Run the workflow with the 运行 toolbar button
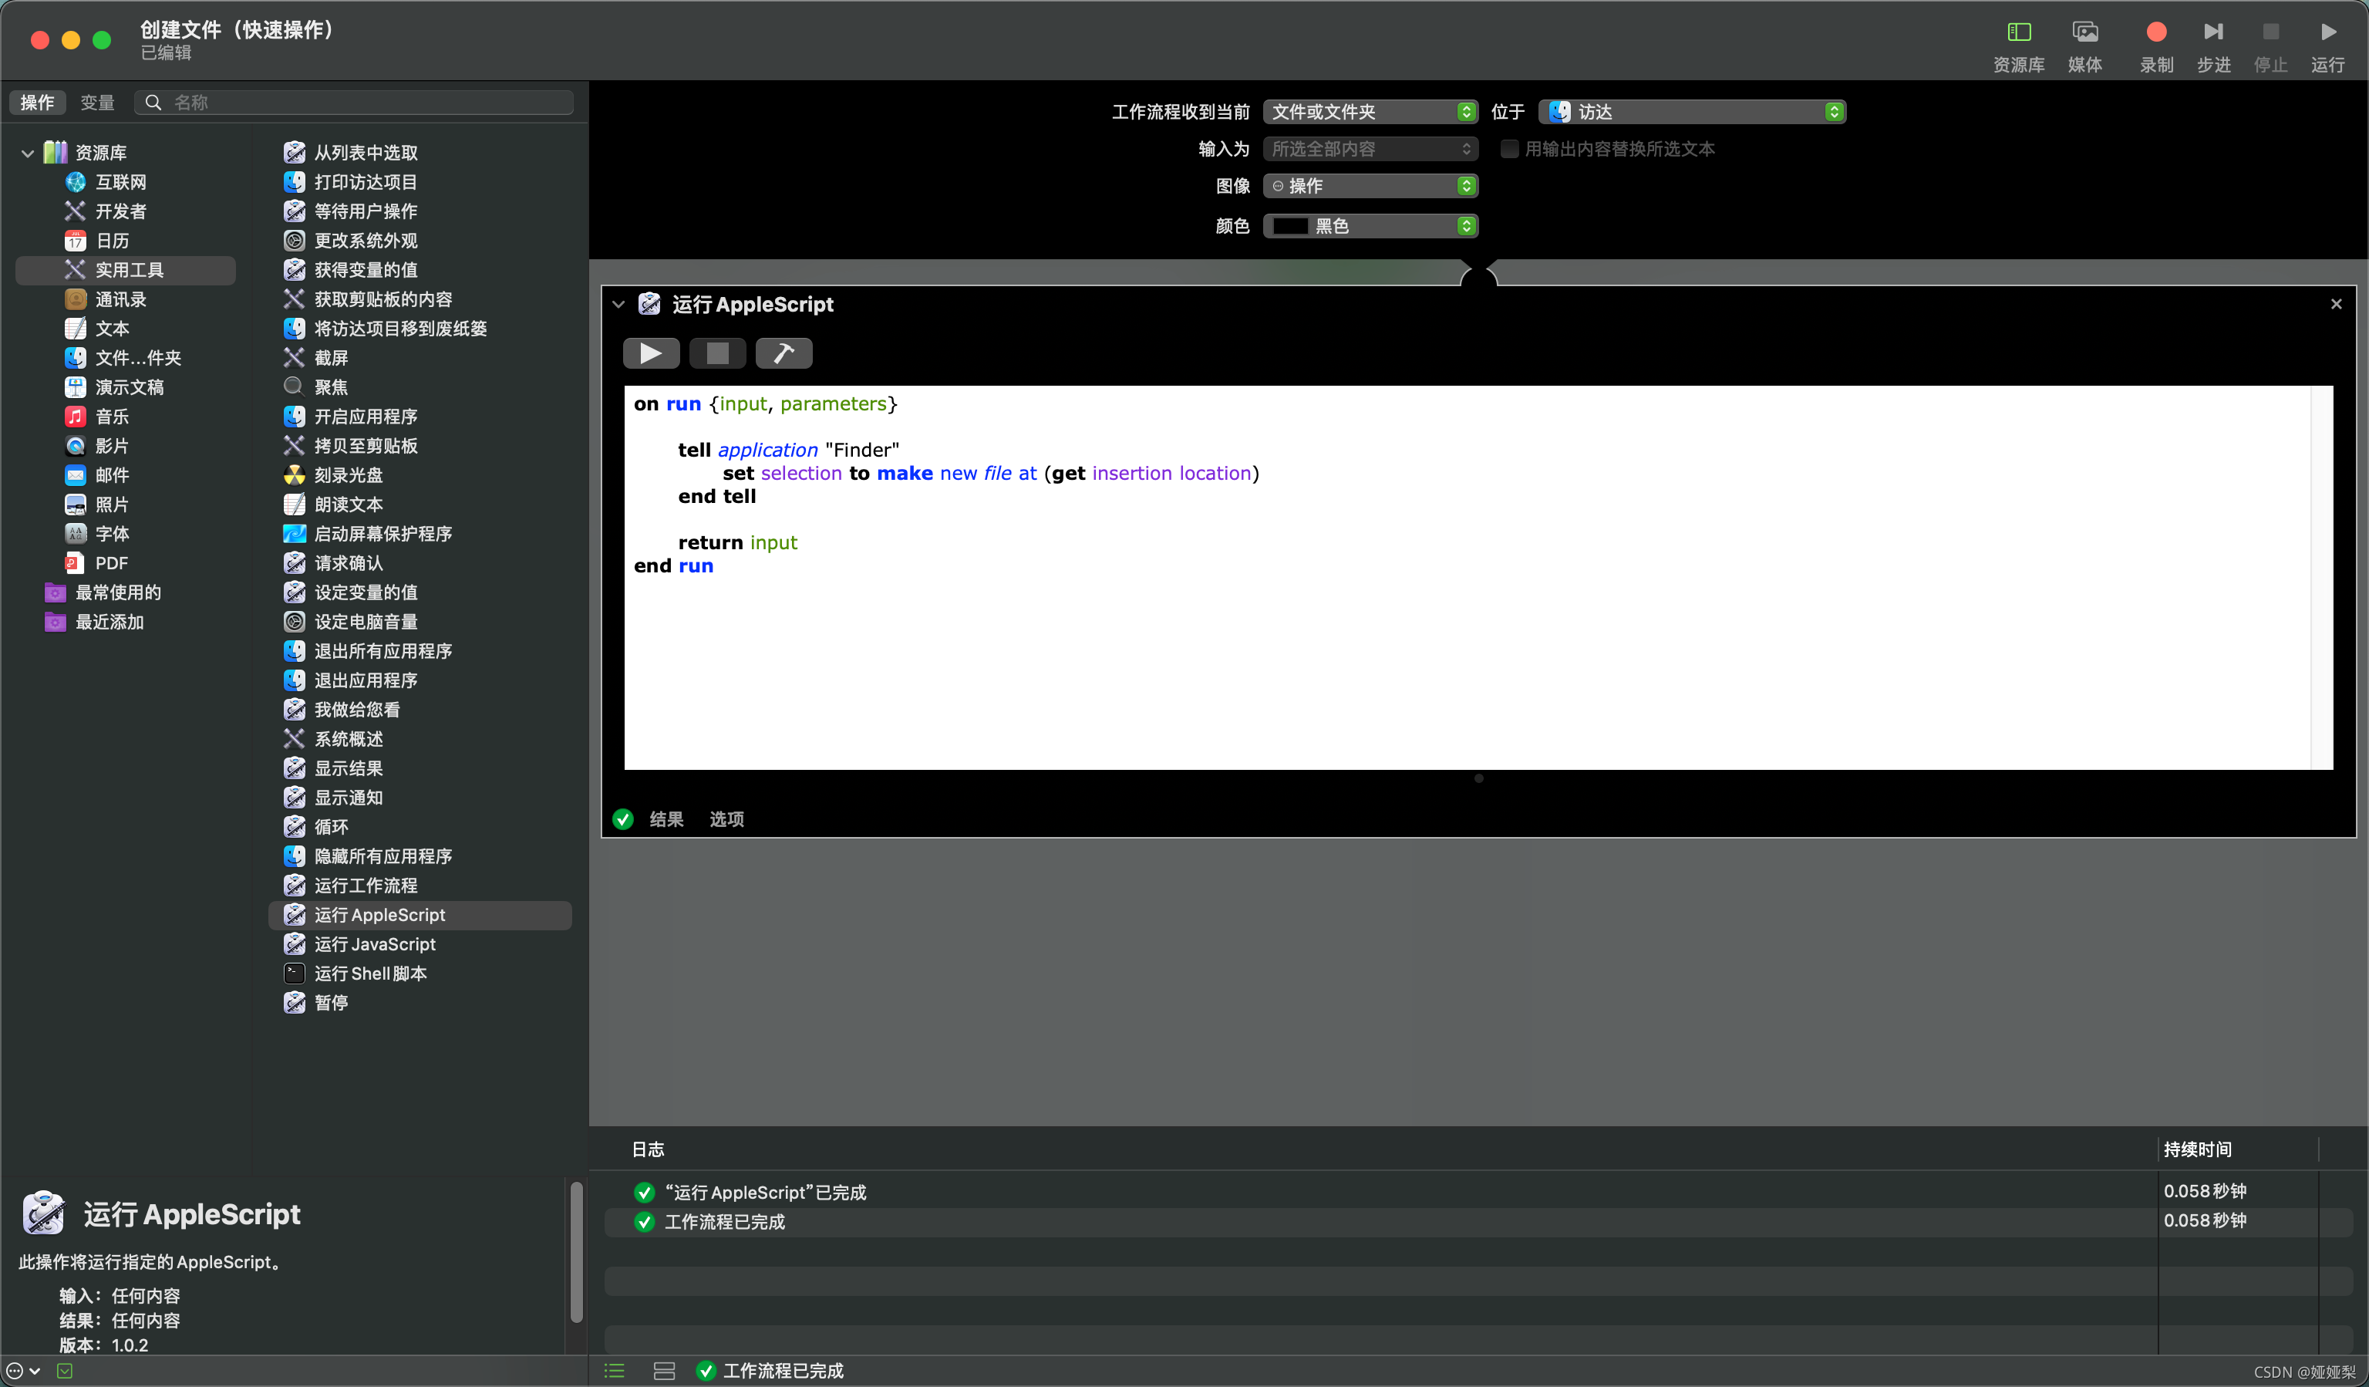Viewport: 2369px width, 1387px height. point(2327,33)
